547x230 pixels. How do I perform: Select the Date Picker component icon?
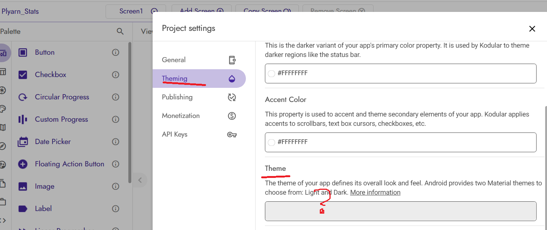coord(23,142)
